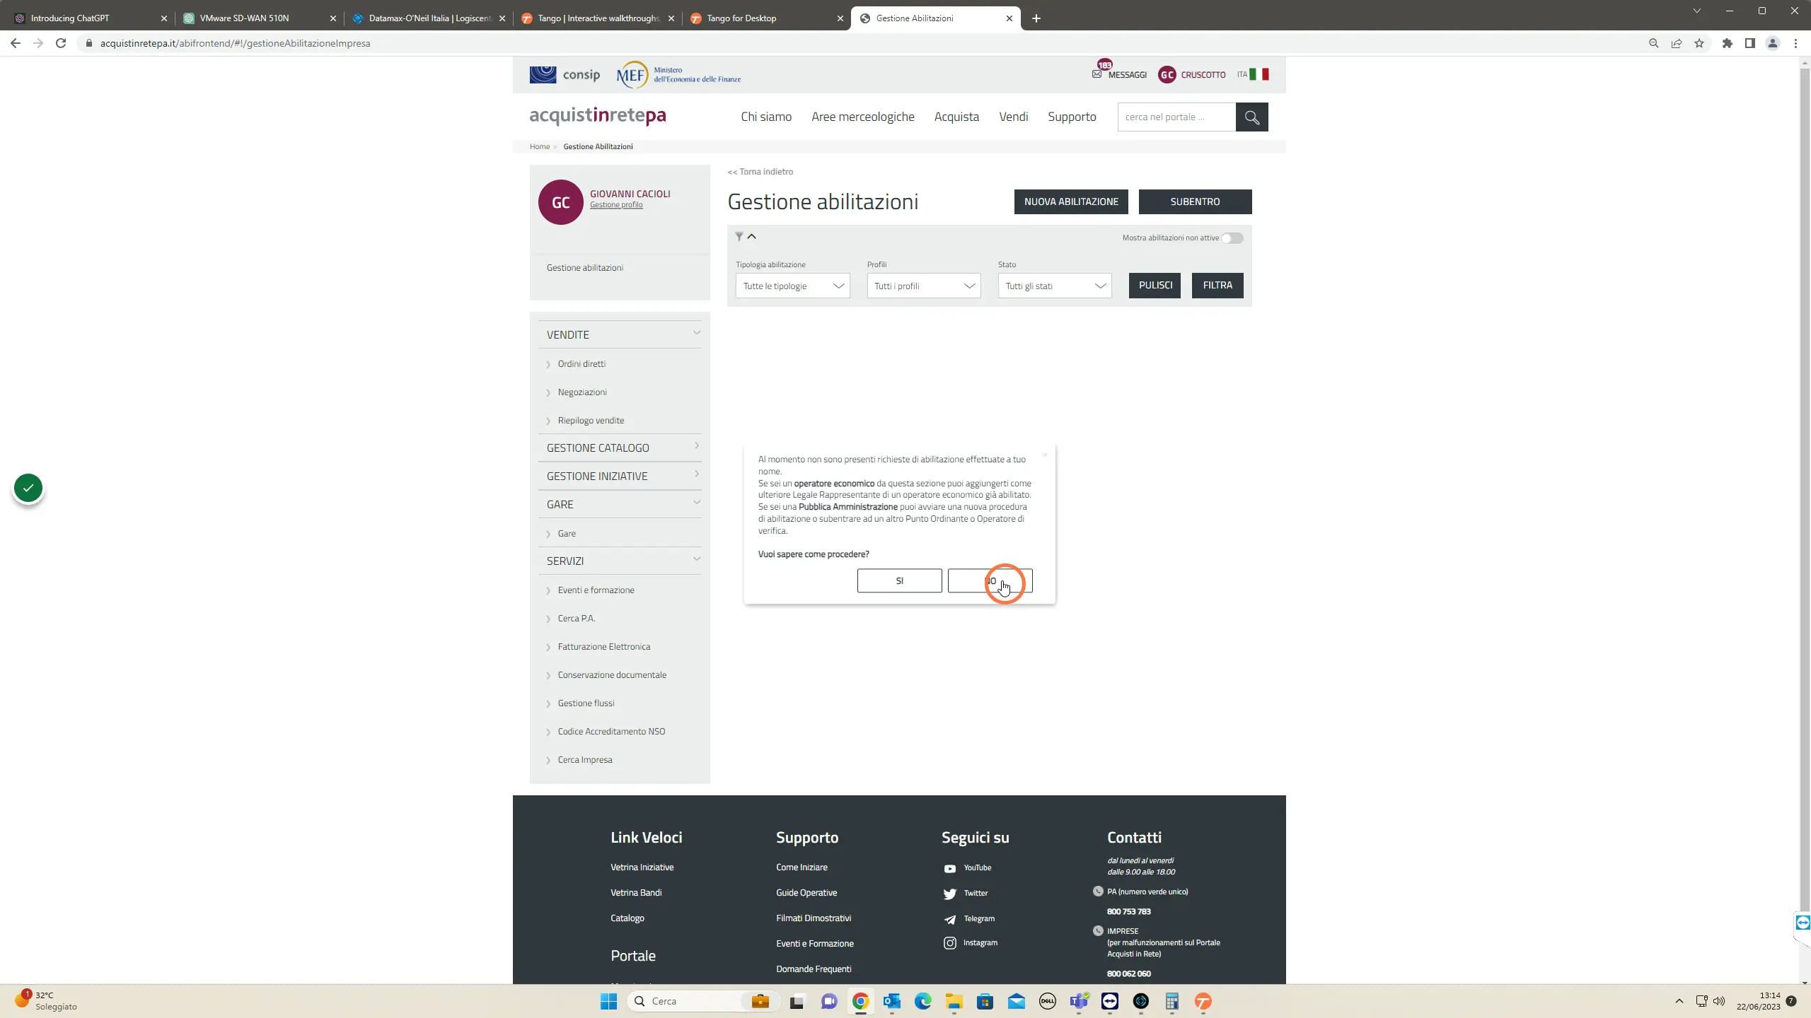Click the browser address bar
This screenshot has height=1018, width=1811.
coord(863,43)
